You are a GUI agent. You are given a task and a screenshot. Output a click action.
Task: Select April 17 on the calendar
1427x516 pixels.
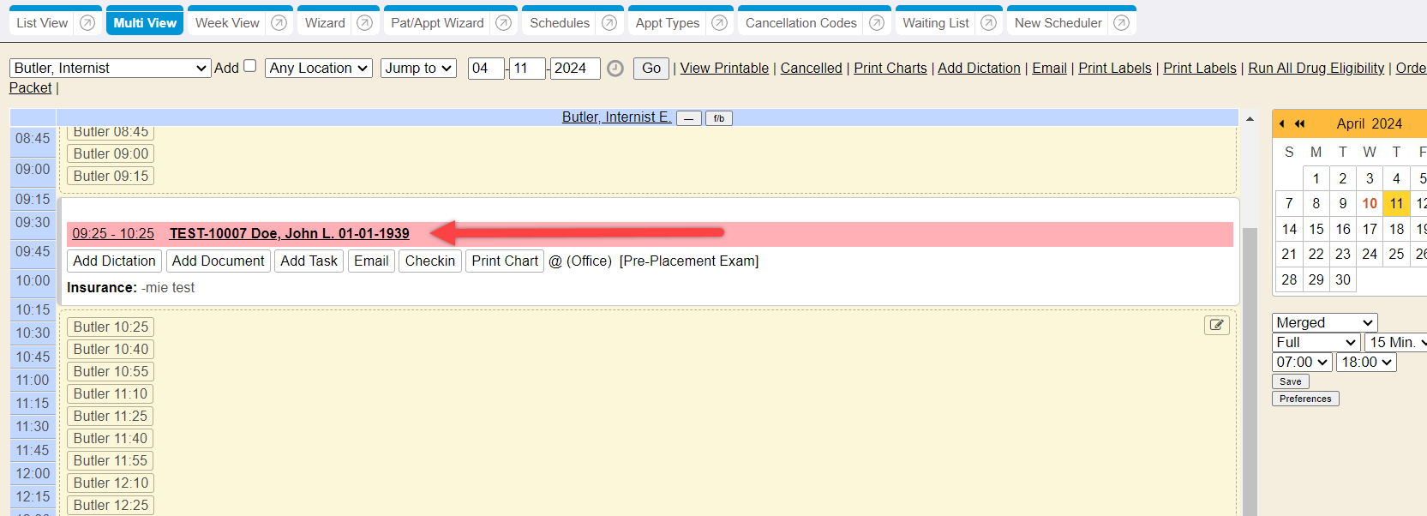point(1370,229)
